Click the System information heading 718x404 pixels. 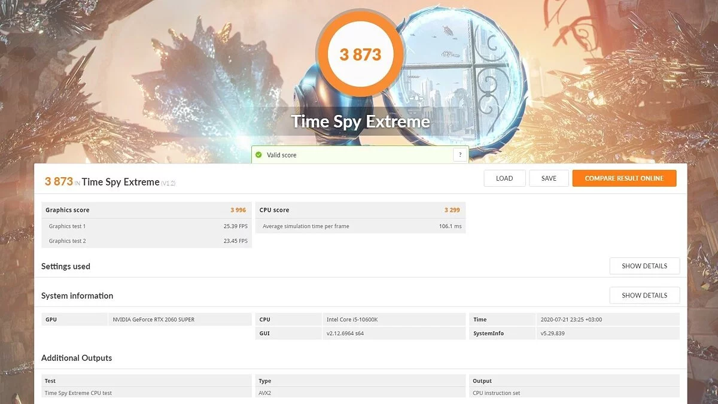point(77,296)
